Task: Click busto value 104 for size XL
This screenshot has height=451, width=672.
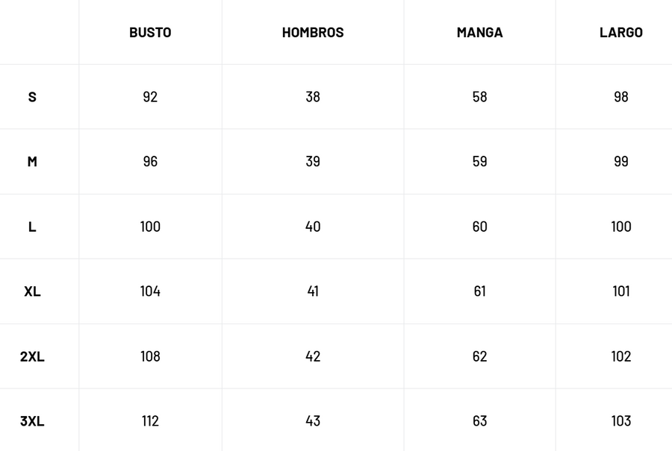Action: [150, 291]
